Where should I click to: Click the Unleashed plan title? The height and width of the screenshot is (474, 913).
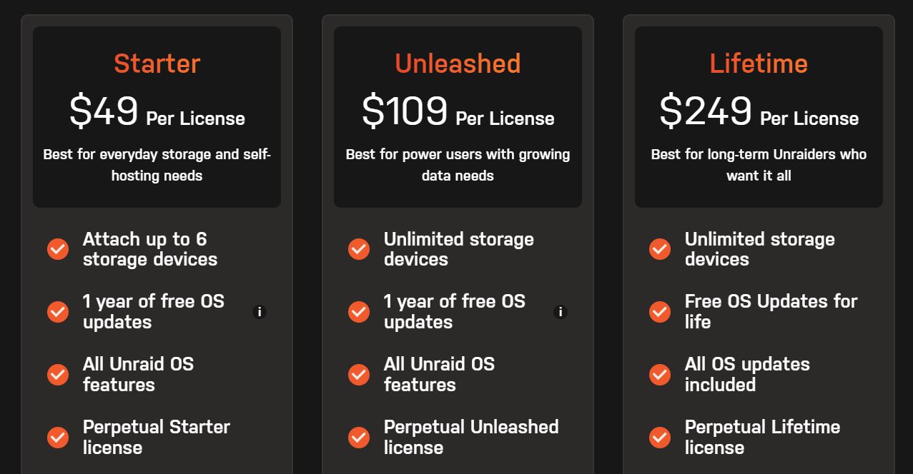(x=457, y=64)
